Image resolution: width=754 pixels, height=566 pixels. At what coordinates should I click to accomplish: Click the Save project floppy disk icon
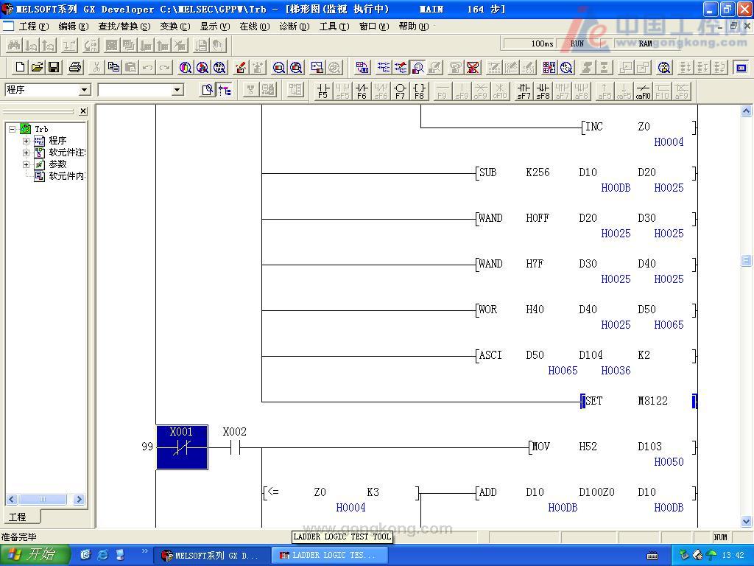coord(54,68)
